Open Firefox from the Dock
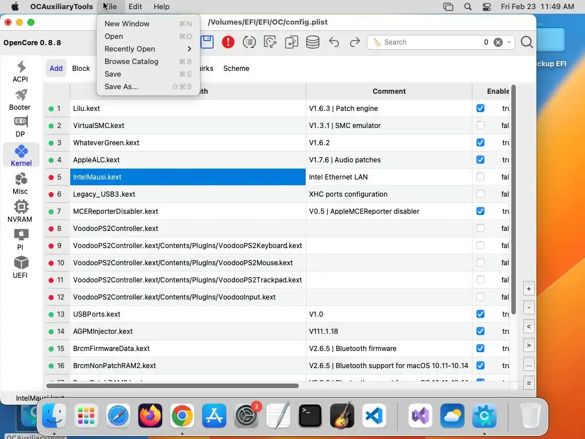 tap(150, 415)
